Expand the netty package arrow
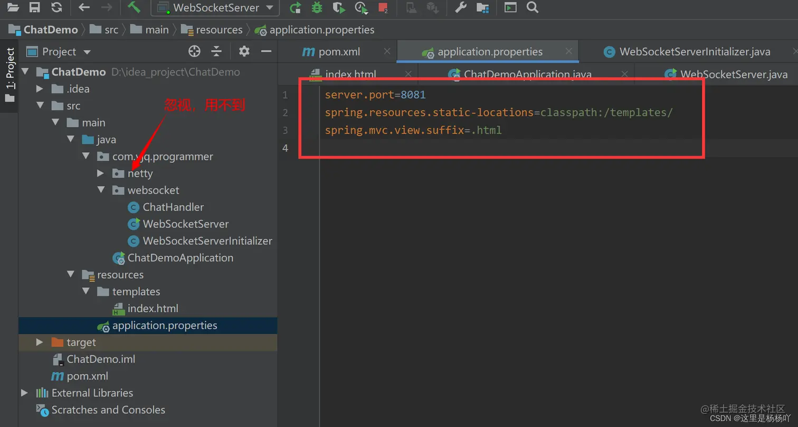Viewport: 798px width, 427px height. click(x=101, y=173)
